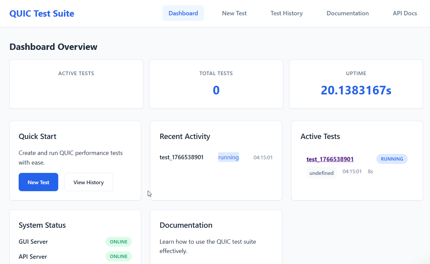Click the GUI Server ONLINE badge
Image resolution: width=430 pixels, height=264 pixels.
(x=118, y=241)
